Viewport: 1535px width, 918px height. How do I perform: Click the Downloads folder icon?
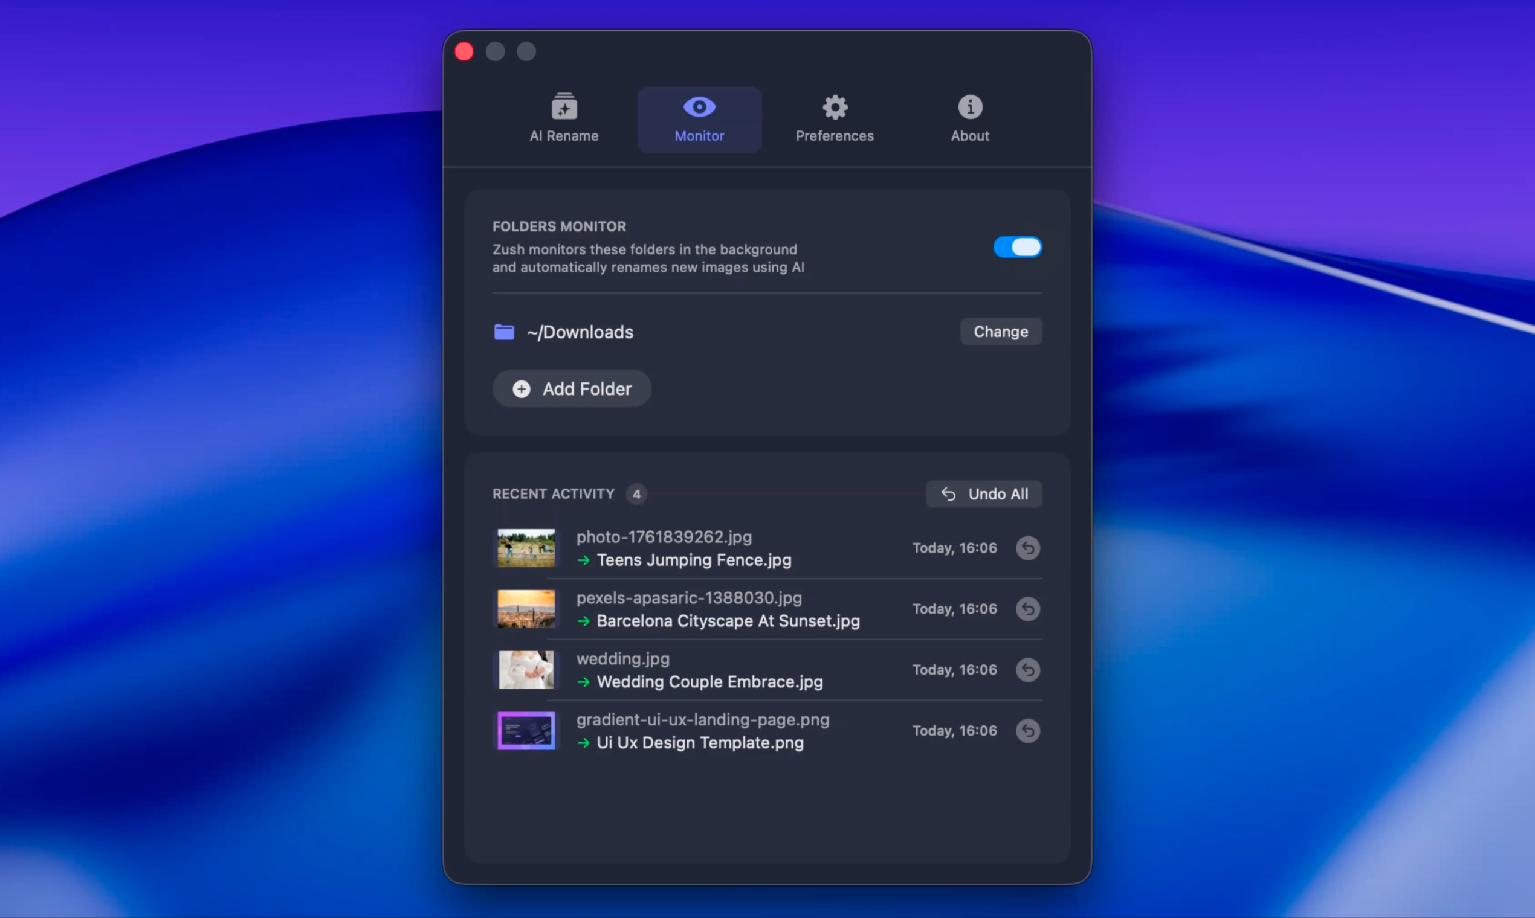(x=504, y=332)
